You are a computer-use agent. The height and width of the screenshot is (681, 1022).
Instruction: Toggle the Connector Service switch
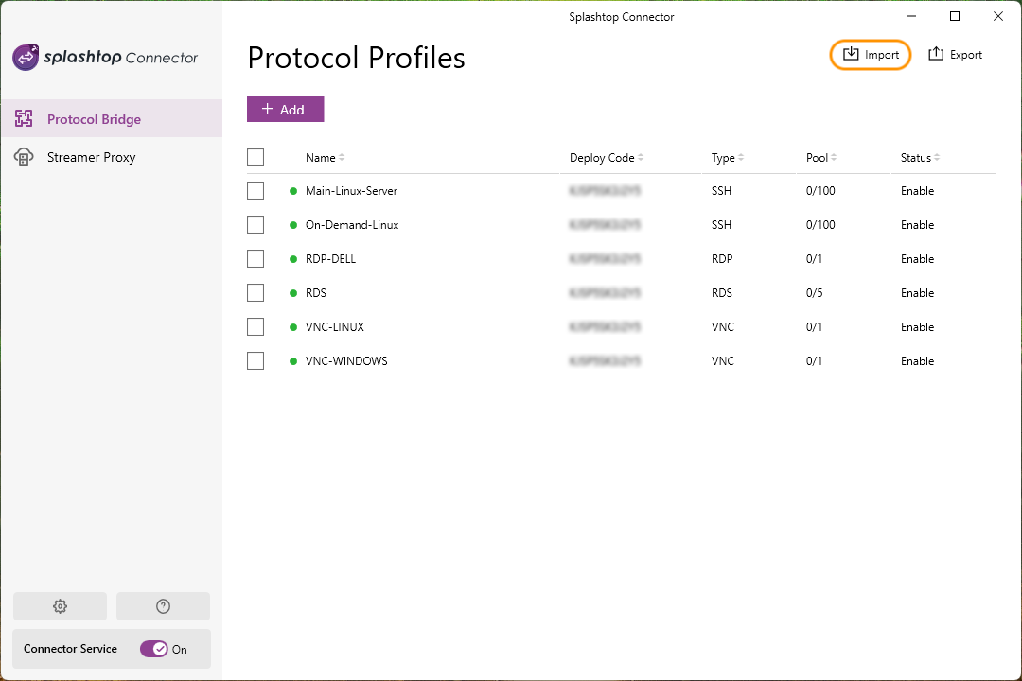pos(154,649)
